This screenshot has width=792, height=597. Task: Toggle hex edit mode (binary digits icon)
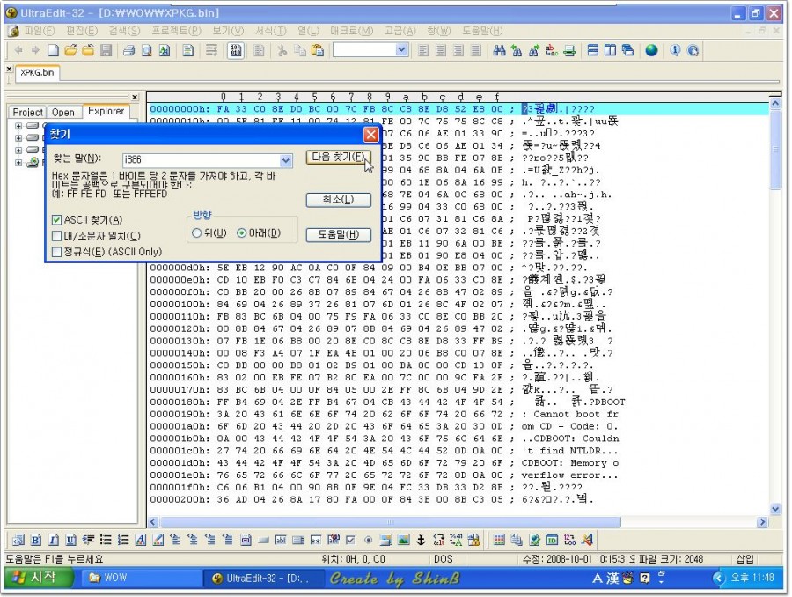236,50
